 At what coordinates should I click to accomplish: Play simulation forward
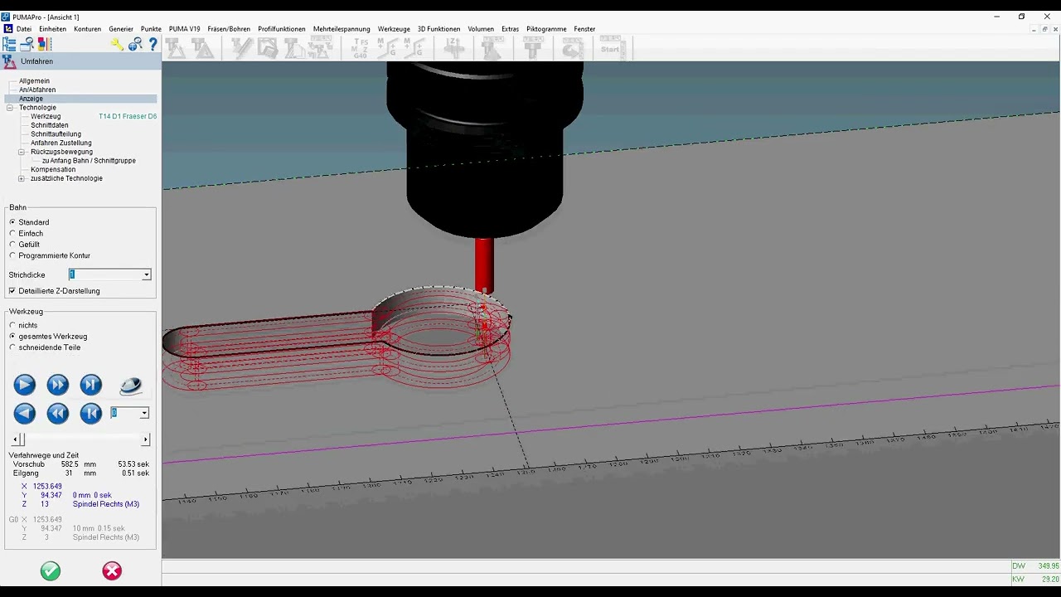click(x=25, y=385)
